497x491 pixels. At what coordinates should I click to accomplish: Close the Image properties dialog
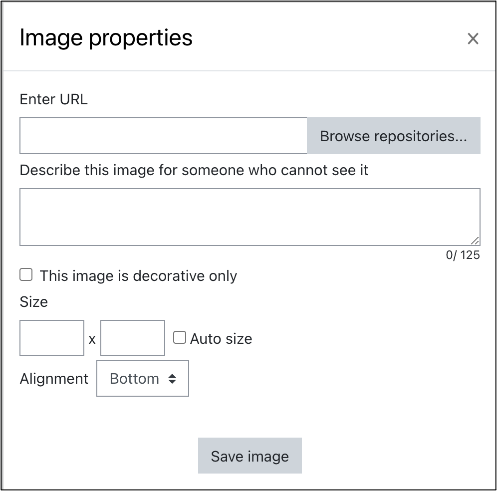tap(473, 38)
